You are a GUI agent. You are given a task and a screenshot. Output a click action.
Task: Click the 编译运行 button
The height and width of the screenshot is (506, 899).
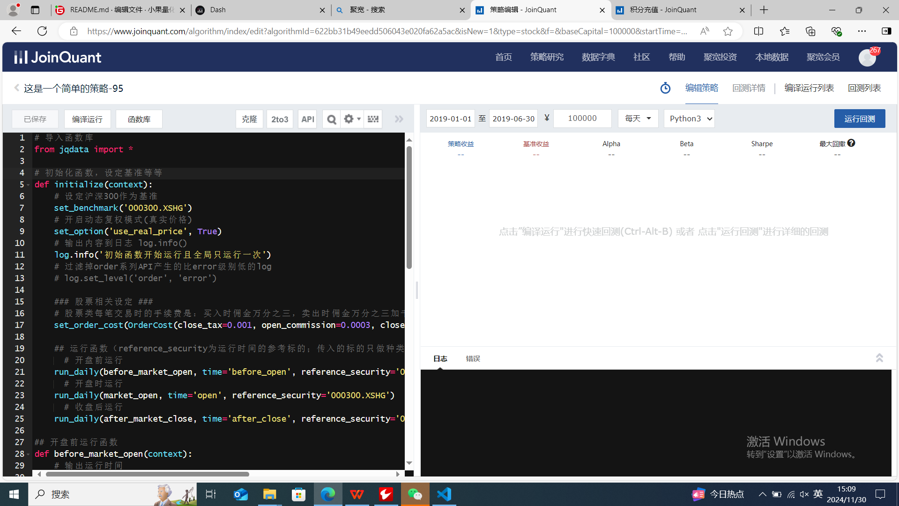[87, 119]
